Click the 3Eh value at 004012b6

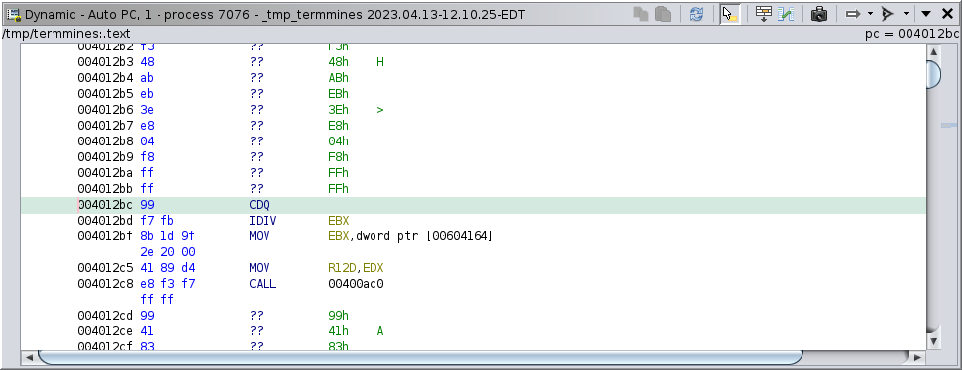point(338,110)
